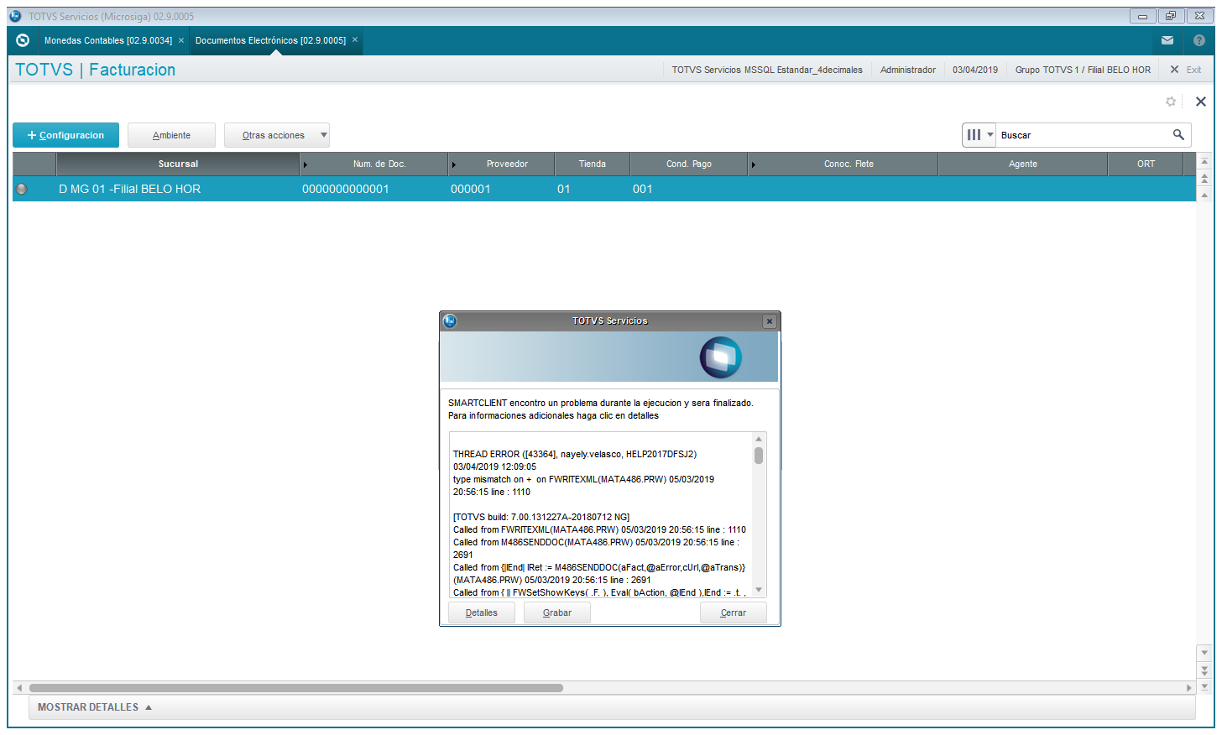Click the Exit link in header
The image size is (1222, 735).
click(x=1186, y=70)
